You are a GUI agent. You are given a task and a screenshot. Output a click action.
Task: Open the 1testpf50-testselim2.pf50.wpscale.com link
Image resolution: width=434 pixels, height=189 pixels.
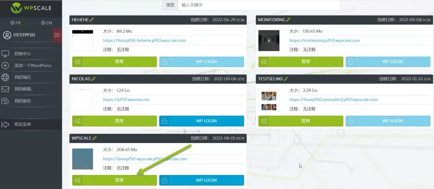pyautogui.click(x=334, y=99)
